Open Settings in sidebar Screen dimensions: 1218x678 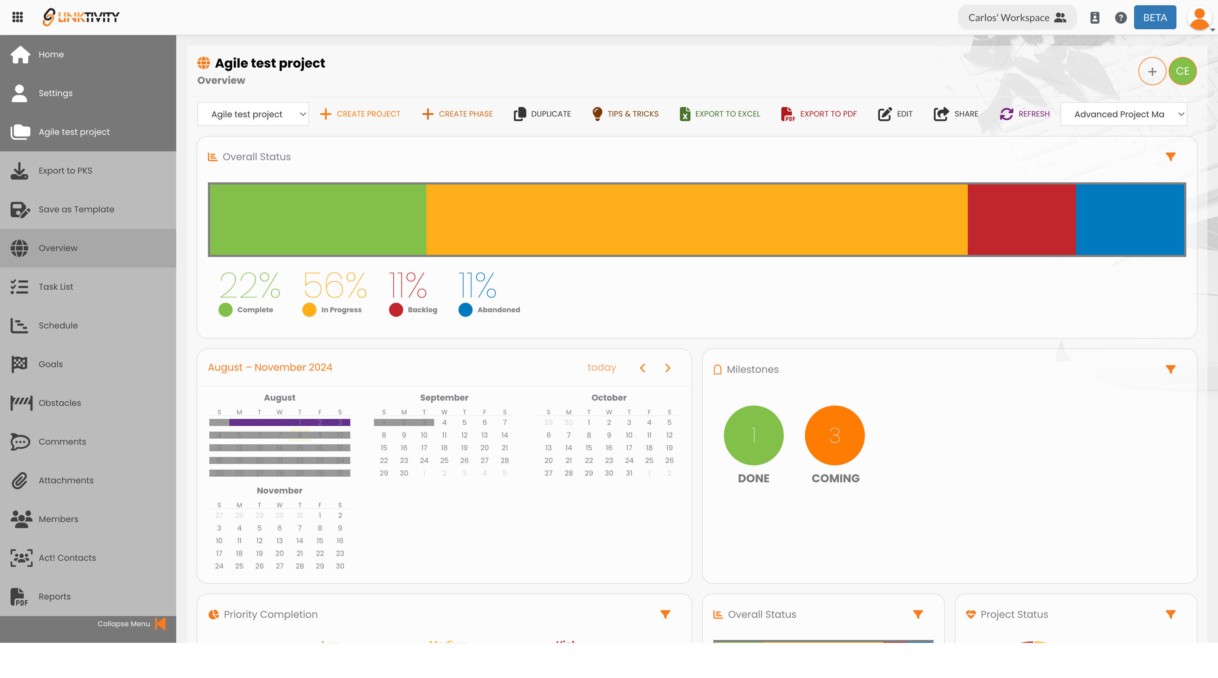point(88,93)
